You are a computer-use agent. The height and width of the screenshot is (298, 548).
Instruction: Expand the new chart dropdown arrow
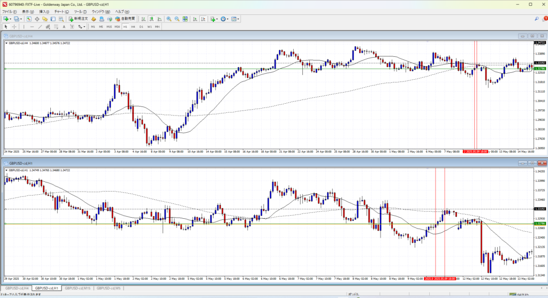point(10,19)
